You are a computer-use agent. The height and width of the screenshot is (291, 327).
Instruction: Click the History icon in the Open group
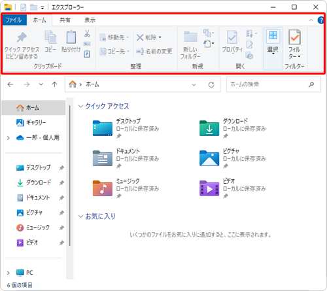coord(249,56)
